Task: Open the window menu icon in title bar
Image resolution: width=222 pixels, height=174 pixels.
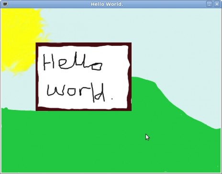Action: point(5,4)
